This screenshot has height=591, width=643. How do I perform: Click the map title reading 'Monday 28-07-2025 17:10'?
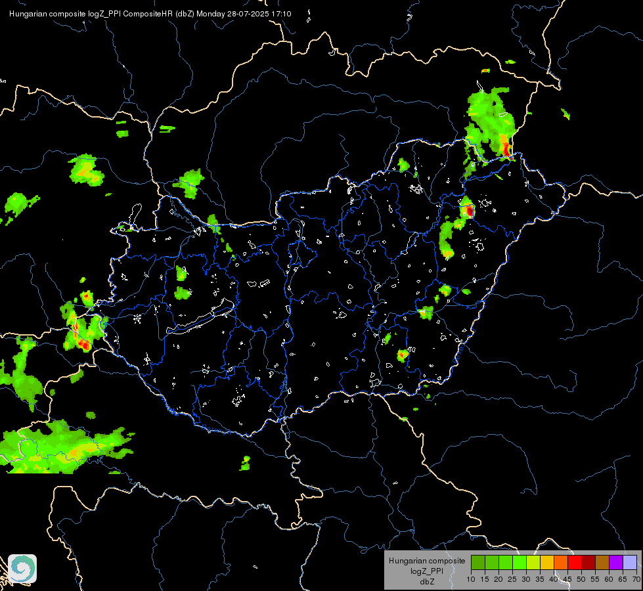[x=244, y=14]
